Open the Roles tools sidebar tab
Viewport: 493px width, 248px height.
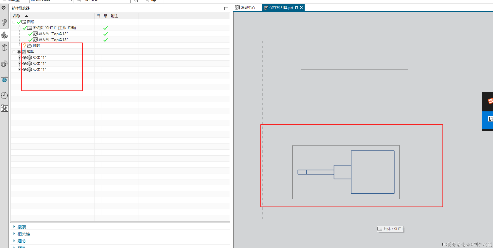coord(4,108)
